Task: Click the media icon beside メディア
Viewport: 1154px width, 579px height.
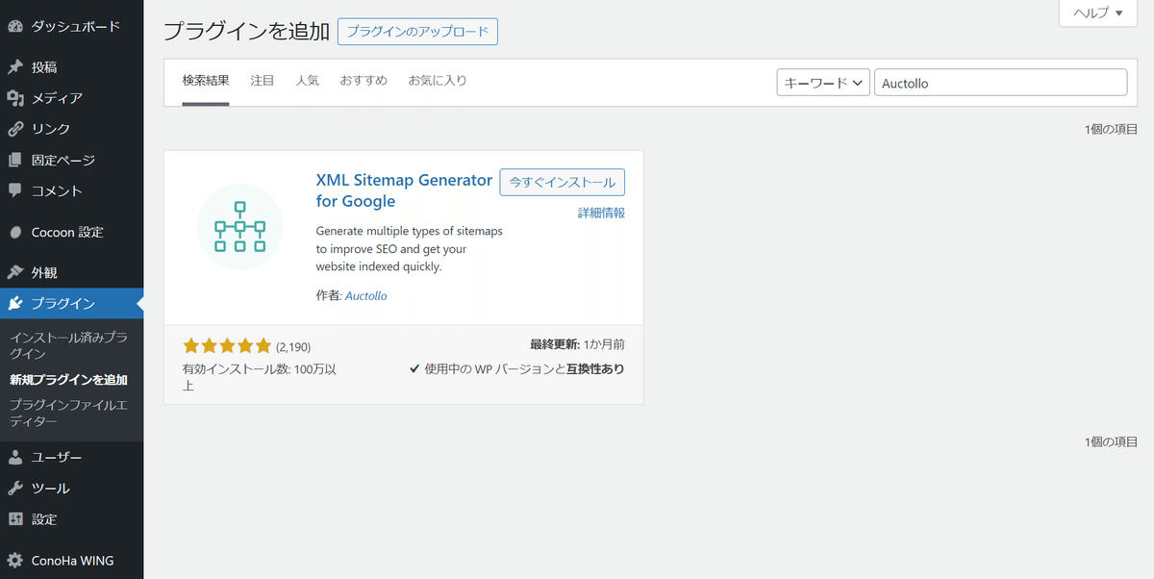Action: (x=15, y=98)
